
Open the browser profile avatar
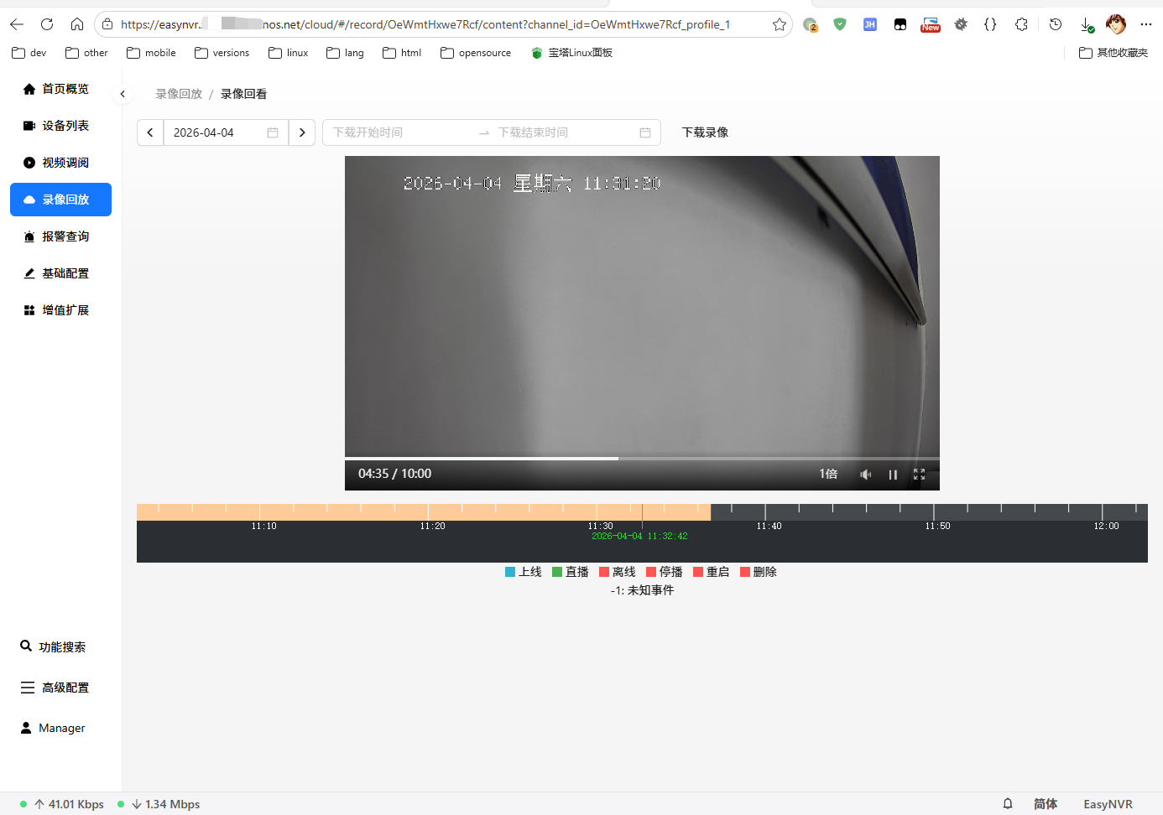(x=1116, y=24)
